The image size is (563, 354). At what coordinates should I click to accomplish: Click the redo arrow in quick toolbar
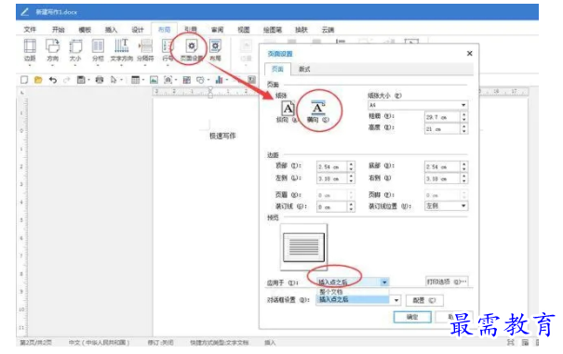(x=66, y=80)
